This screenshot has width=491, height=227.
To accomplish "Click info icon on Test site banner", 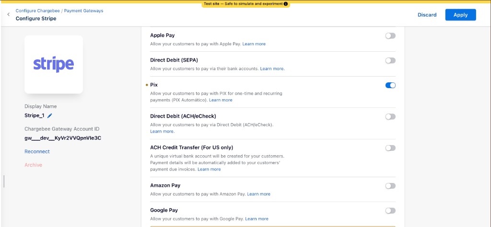I will (285, 4).
